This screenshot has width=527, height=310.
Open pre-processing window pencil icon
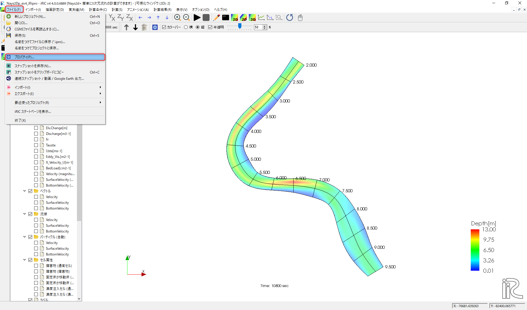click(x=217, y=18)
